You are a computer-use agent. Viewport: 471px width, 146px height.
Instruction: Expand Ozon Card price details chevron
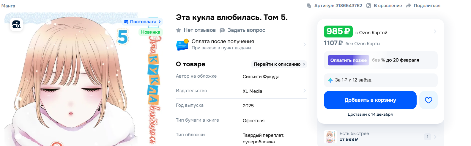[x=435, y=32]
